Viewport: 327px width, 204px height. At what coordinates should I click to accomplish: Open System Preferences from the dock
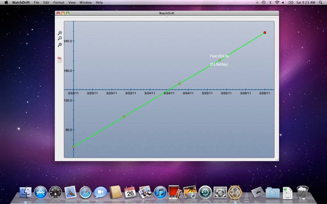pos(220,192)
